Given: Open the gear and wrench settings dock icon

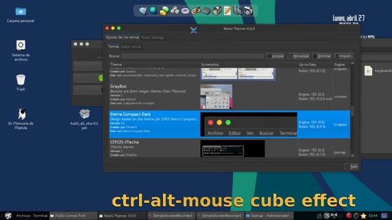Looking at the screenshot, I should [x=248, y=11].
